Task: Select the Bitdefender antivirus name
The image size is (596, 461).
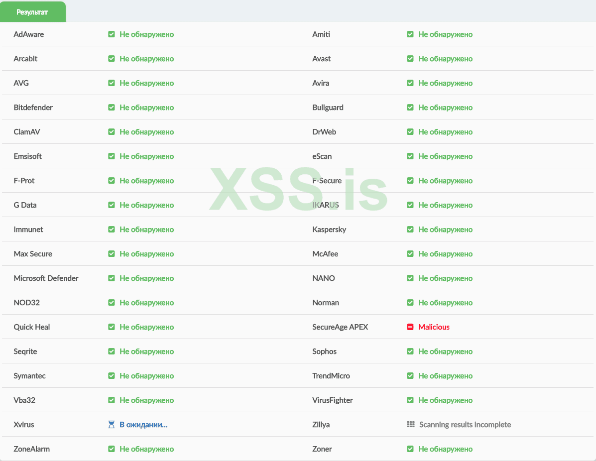Action: click(x=33, y=108)
